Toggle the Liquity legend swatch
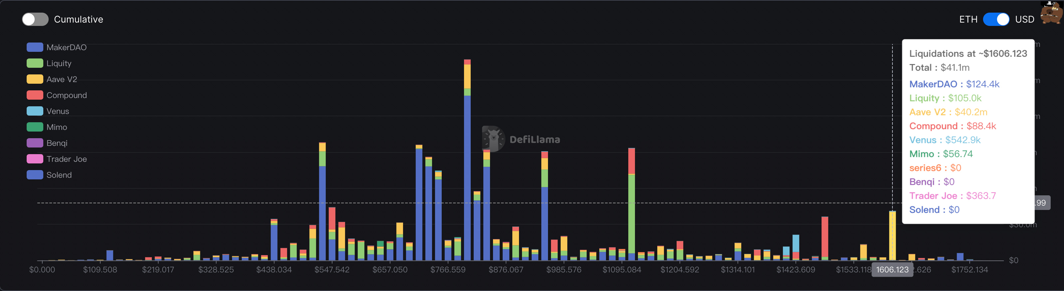The height and width of the screenshot is (291, 1064). tap(35, 63)
